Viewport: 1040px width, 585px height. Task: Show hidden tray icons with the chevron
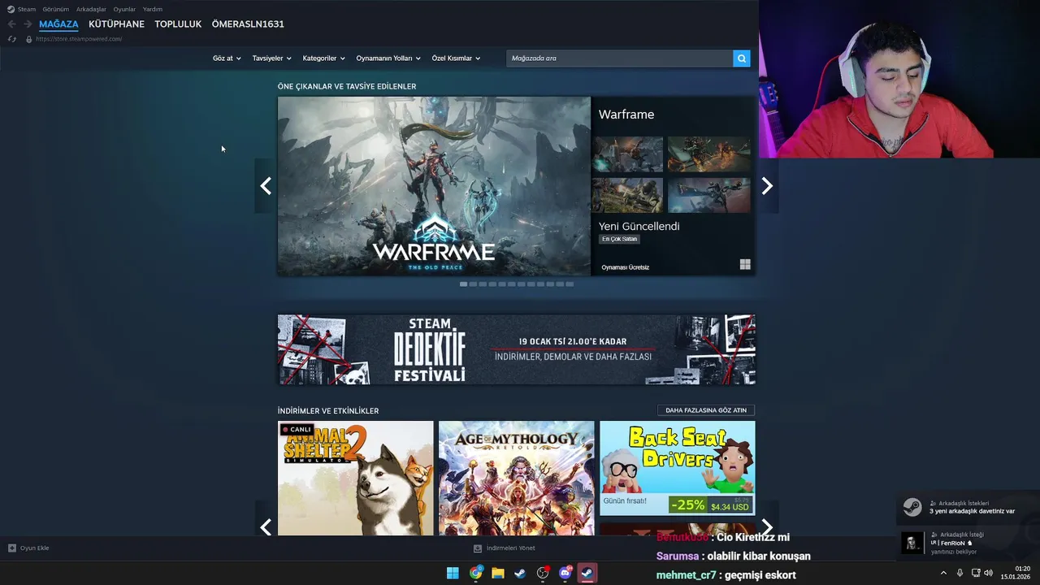click(943, 573)
